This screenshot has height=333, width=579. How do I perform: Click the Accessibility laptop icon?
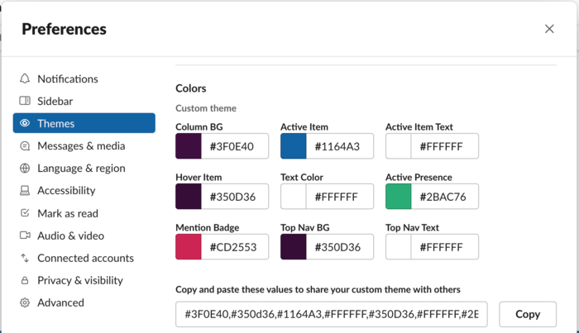click(25, 191)
